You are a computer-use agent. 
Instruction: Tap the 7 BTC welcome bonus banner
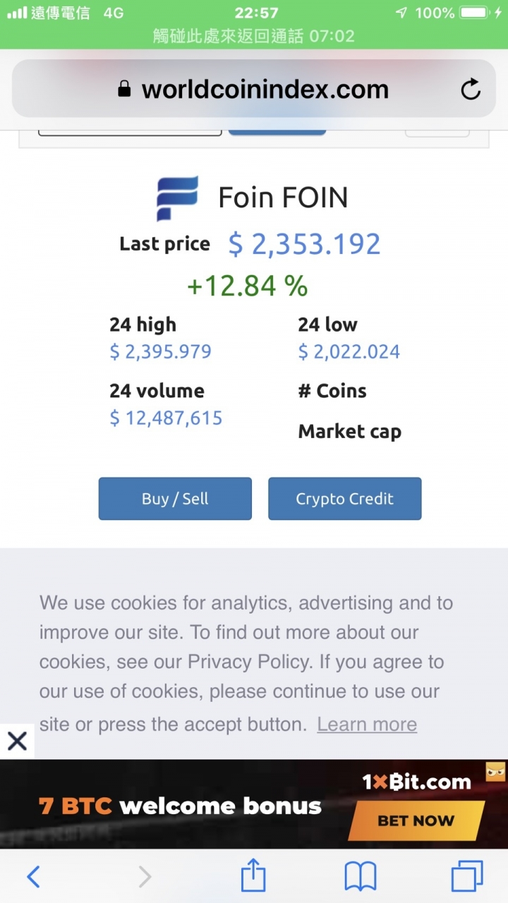pyautogui.click(x=180, y=805)
